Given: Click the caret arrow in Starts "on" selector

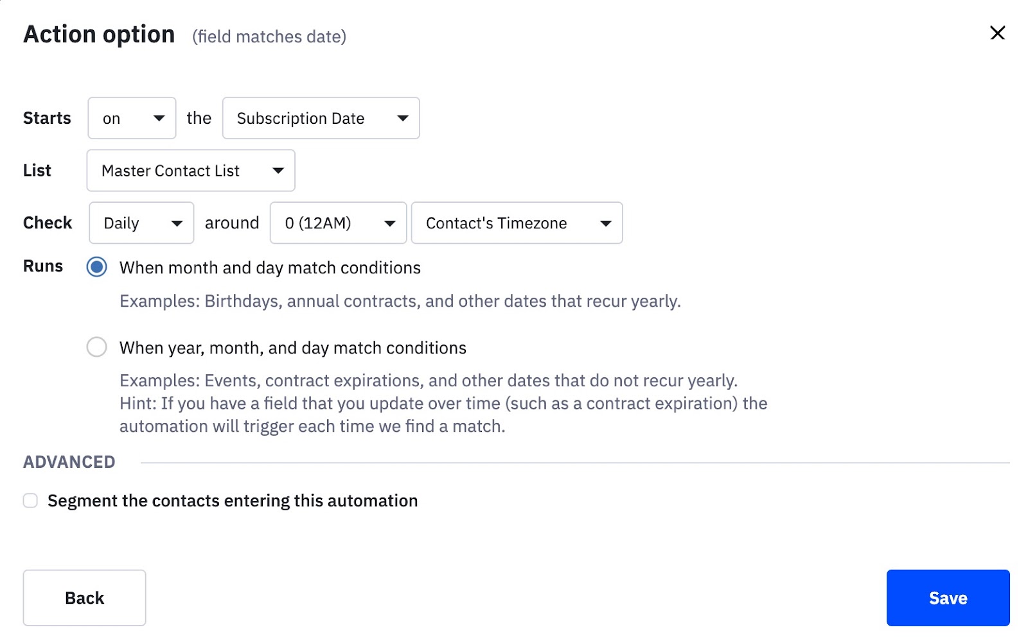Looking at the screenshot, I should [159, 118].
